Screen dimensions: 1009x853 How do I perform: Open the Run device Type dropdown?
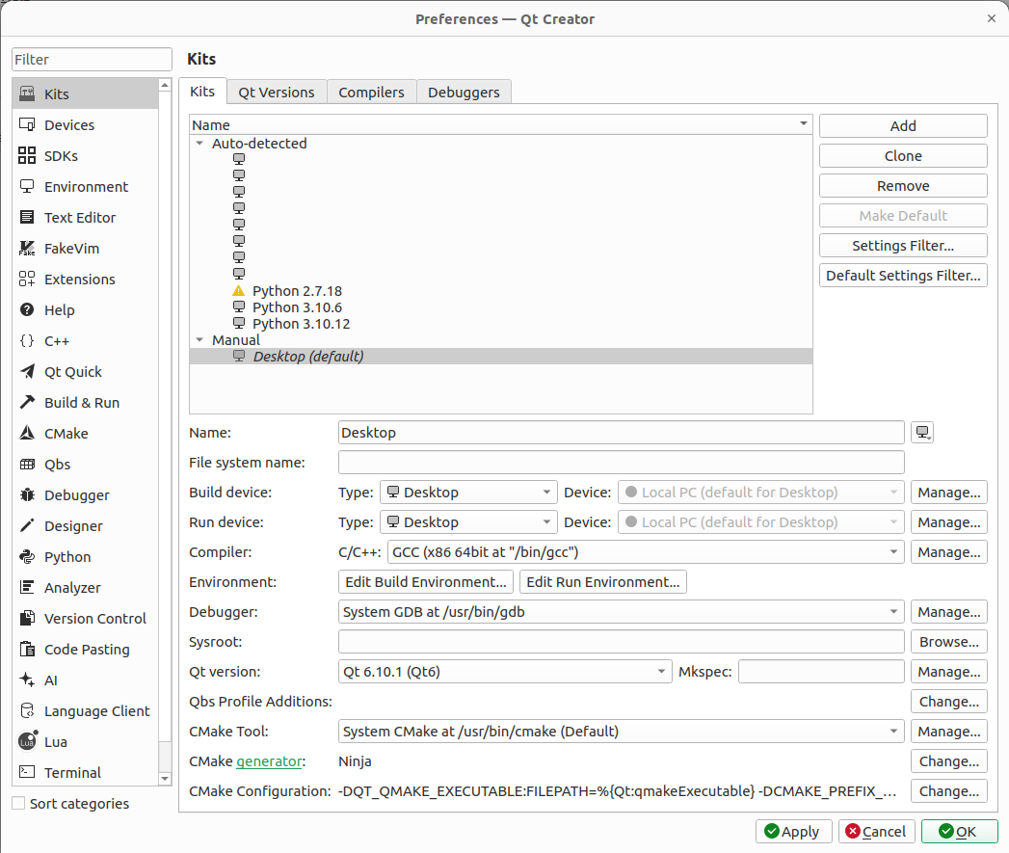tap(467, 522)
